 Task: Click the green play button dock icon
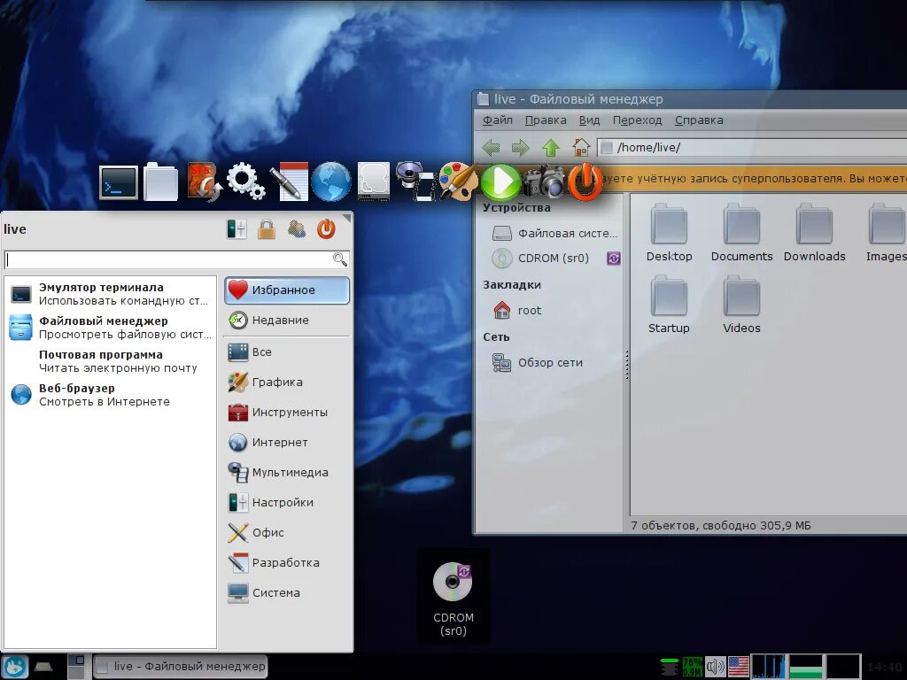point(501,182)
